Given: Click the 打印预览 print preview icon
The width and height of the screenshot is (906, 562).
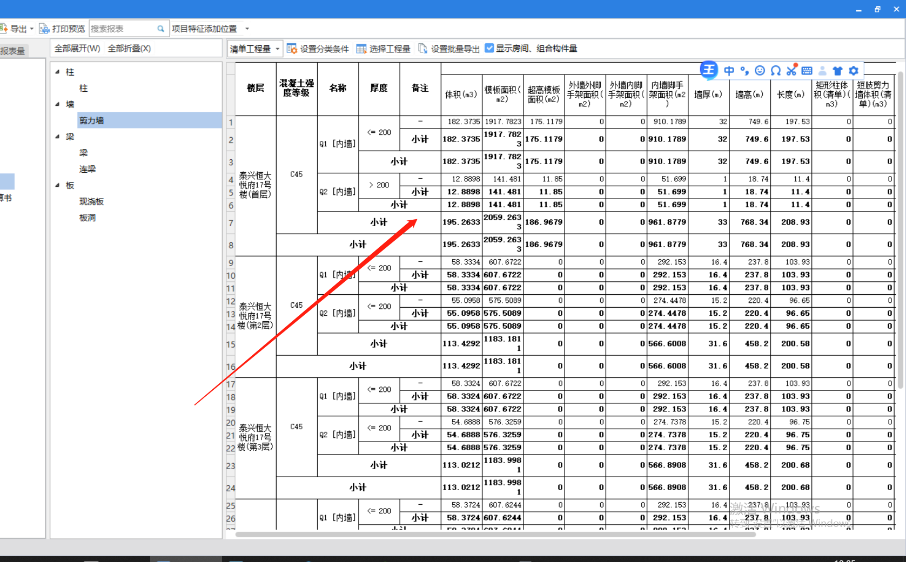Looking at the screenshot, I should (44, 29).
